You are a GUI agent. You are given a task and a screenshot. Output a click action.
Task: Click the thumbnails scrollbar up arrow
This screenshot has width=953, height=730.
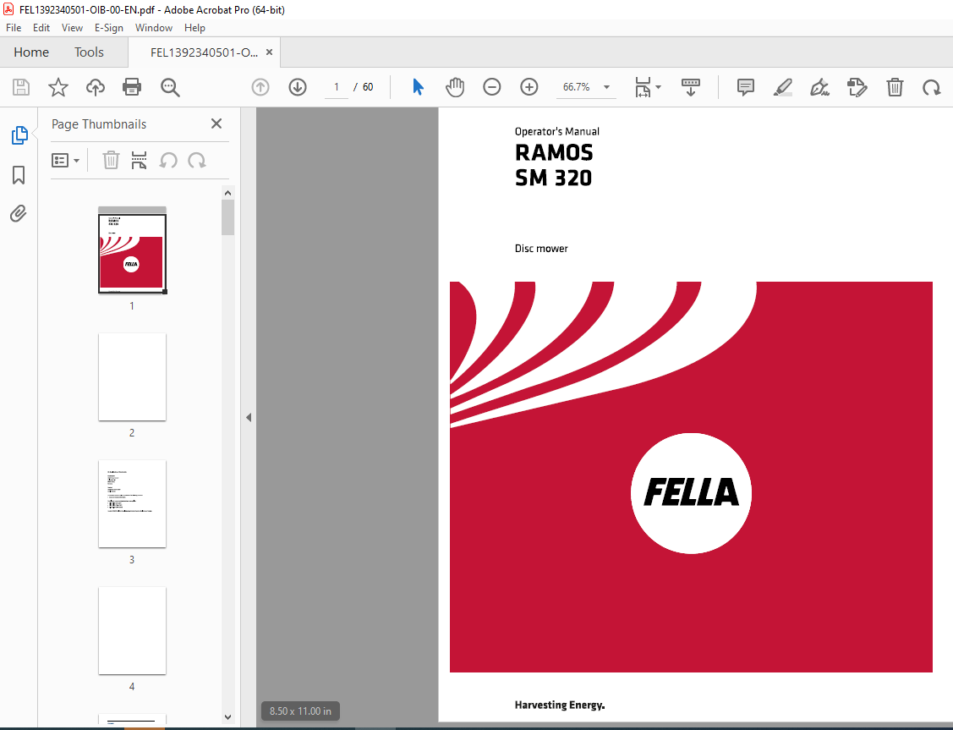click(x=228, y=193)
